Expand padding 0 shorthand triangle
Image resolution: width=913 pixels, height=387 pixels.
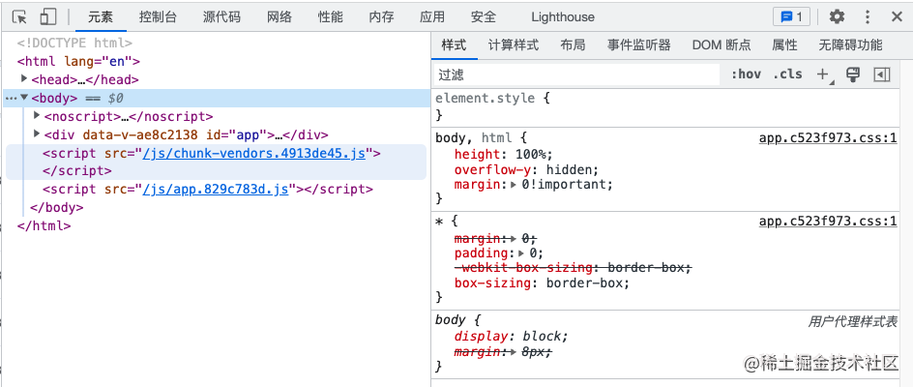(520, 253)
